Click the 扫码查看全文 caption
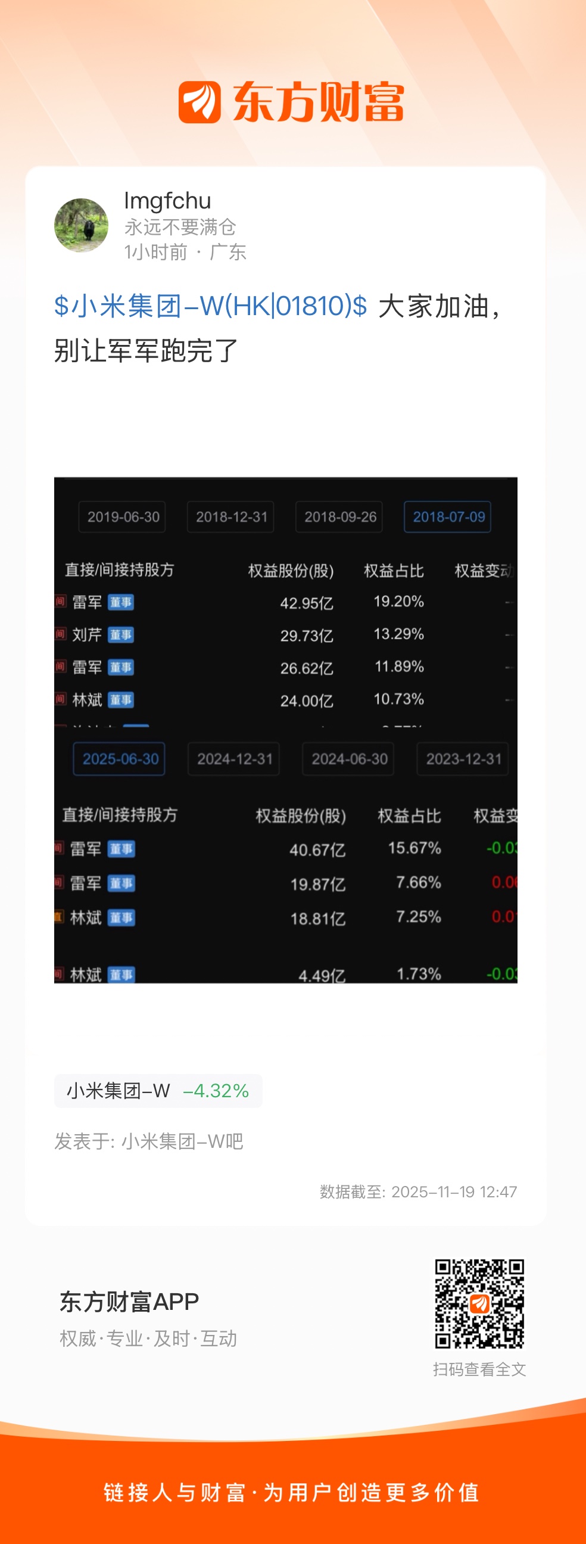 click(479, 1369)
